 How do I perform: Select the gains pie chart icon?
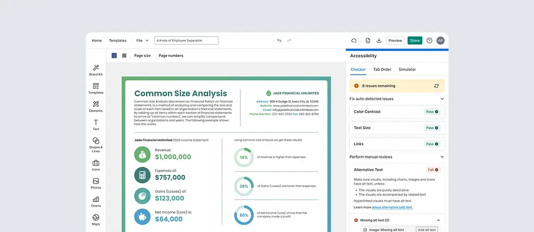[x=142, y=196]
